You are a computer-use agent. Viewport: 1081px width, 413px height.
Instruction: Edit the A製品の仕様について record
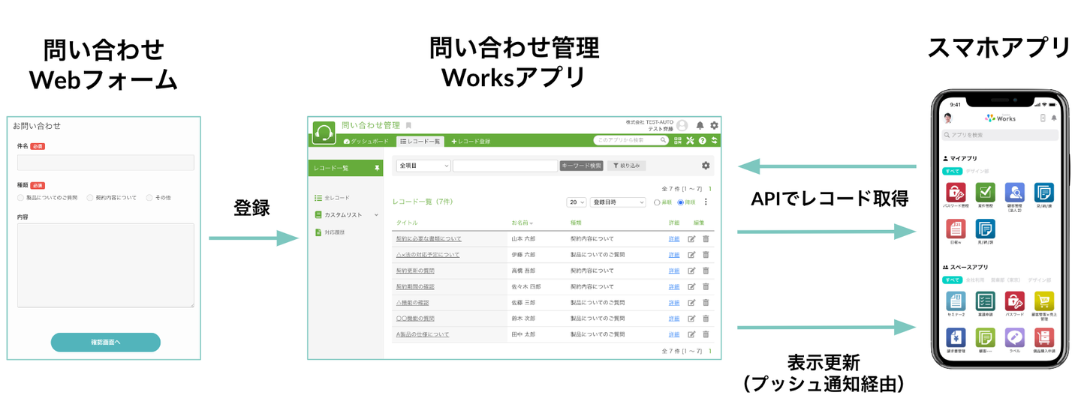tap(691, 334)
